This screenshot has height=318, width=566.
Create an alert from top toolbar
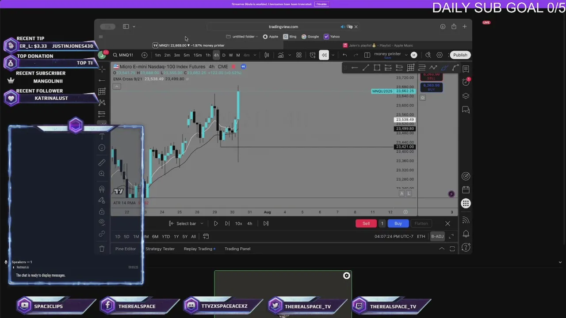(313, 55)
